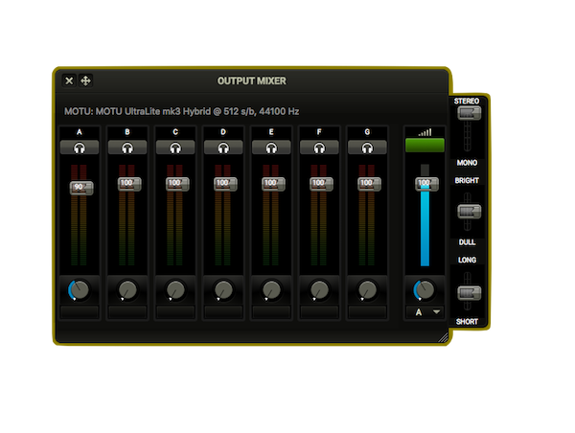
Task: Click the Stereo/Mono slider switch
Action: click(x=469, y=113)
